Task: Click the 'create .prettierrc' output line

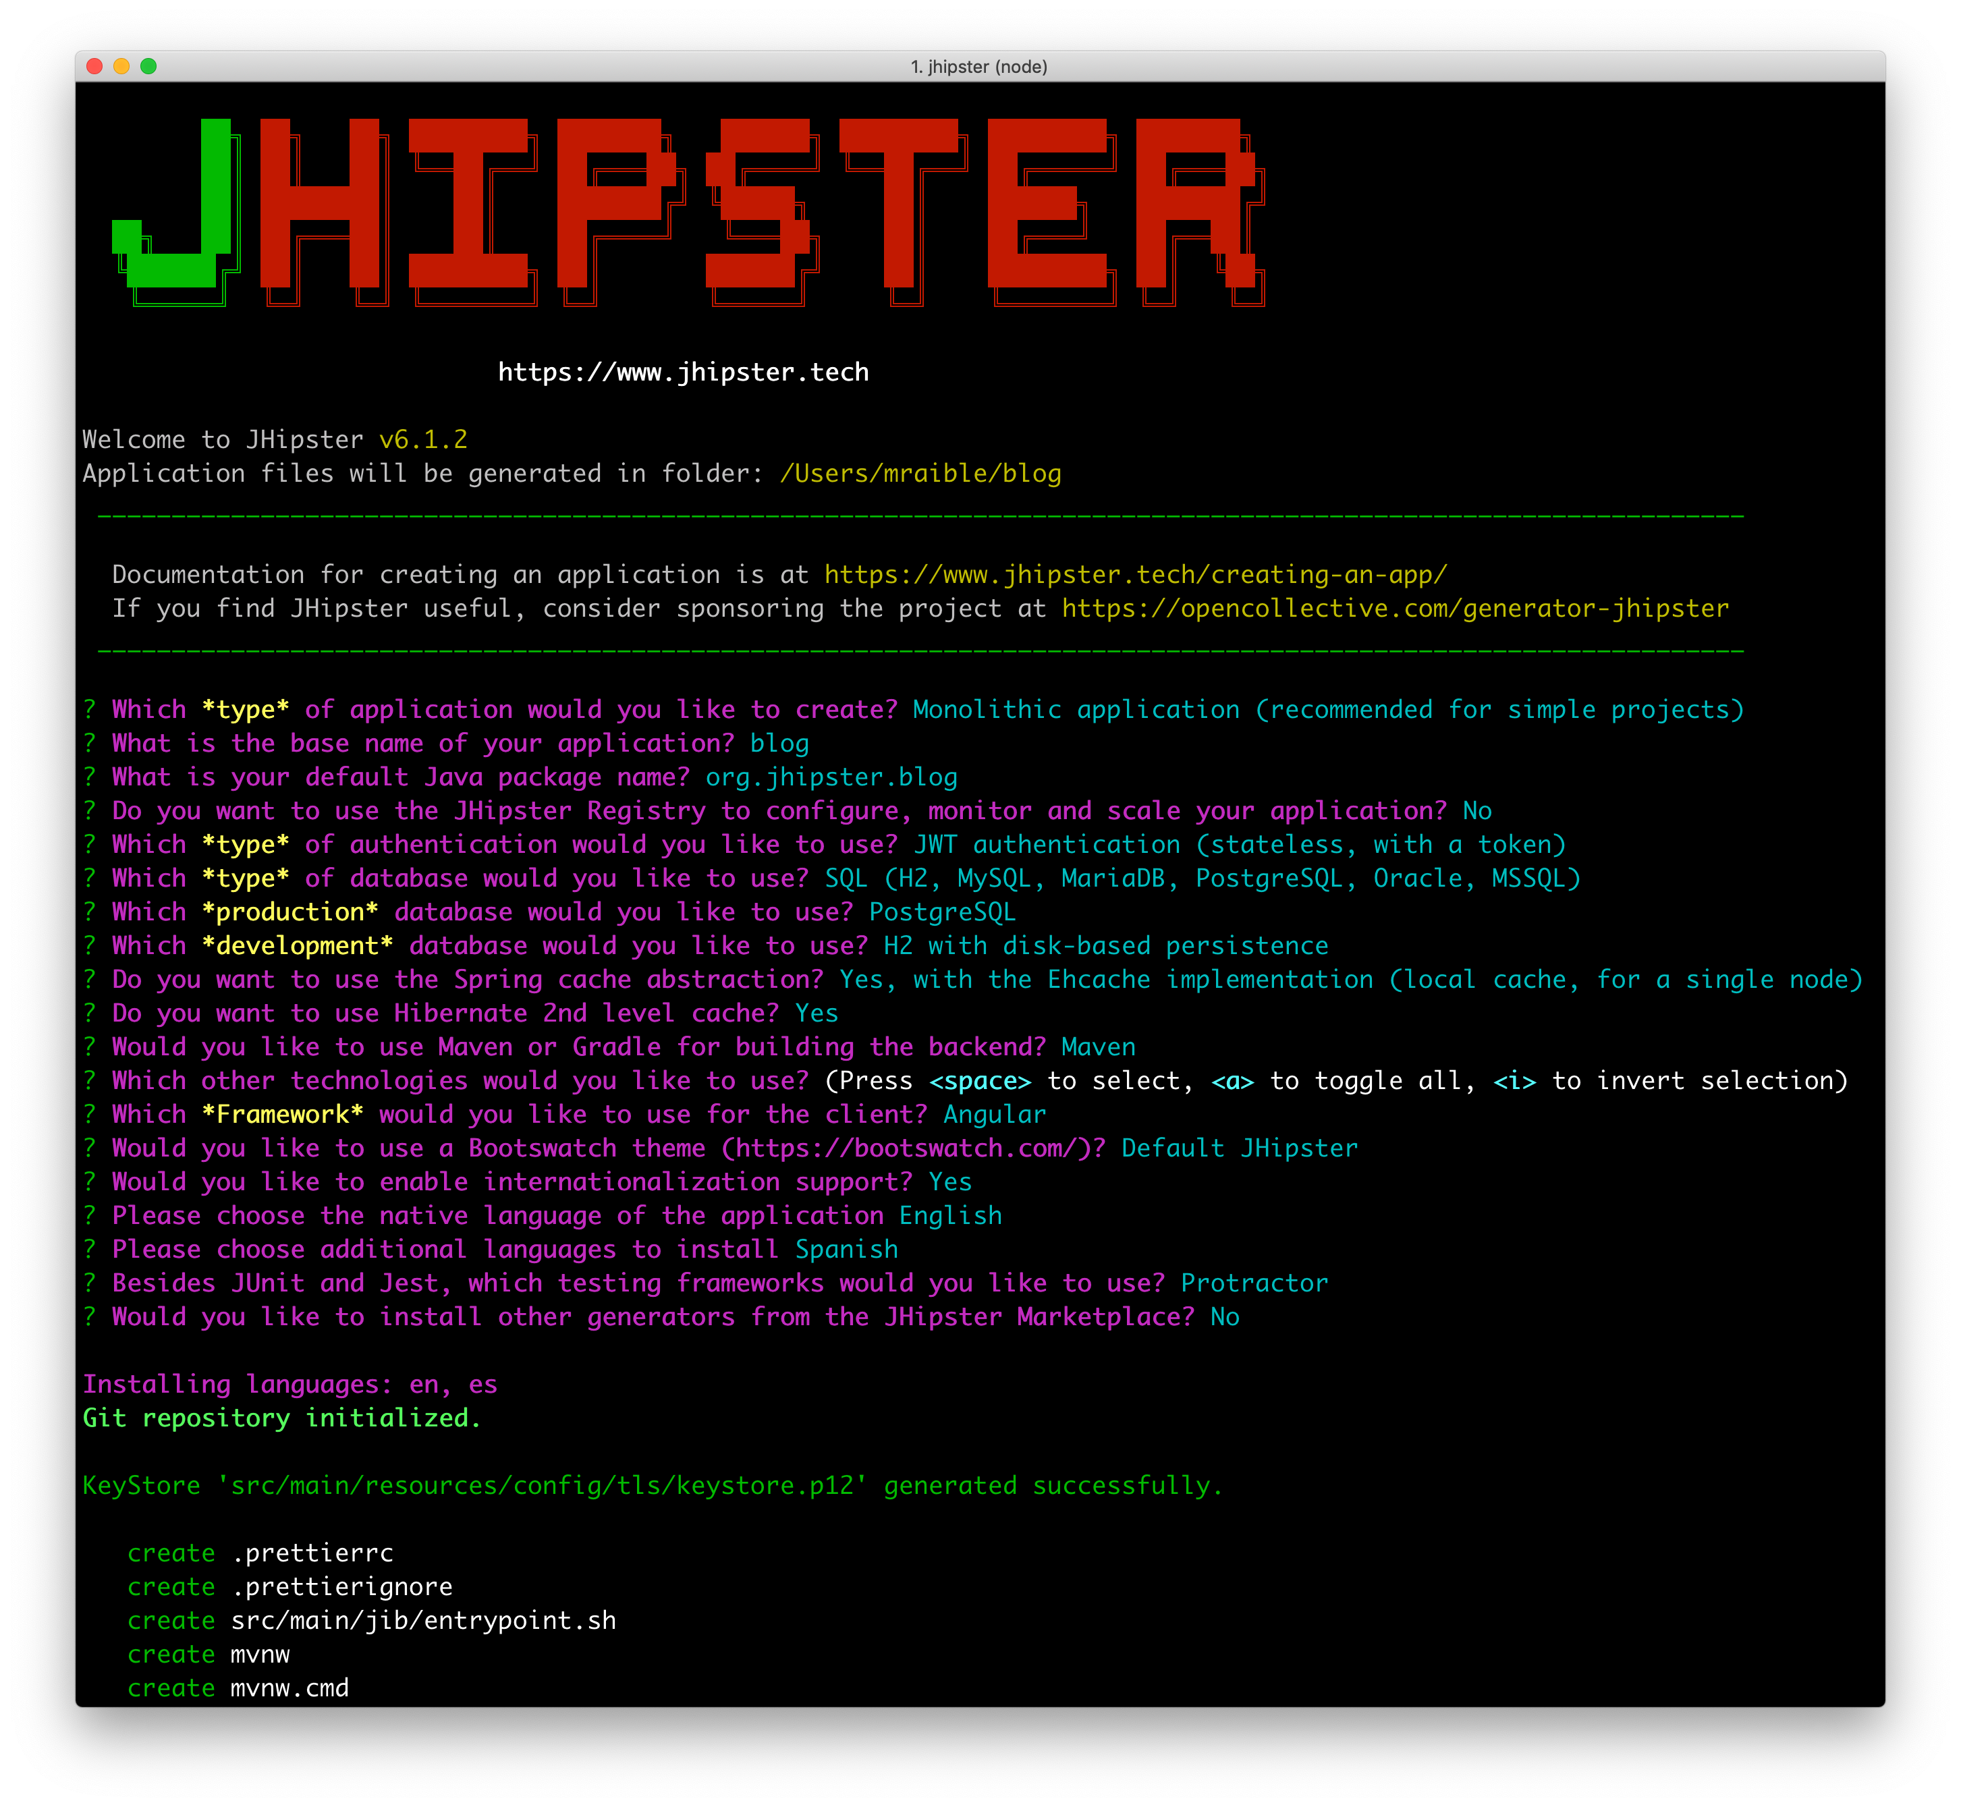Action: tap(260, 1553)
